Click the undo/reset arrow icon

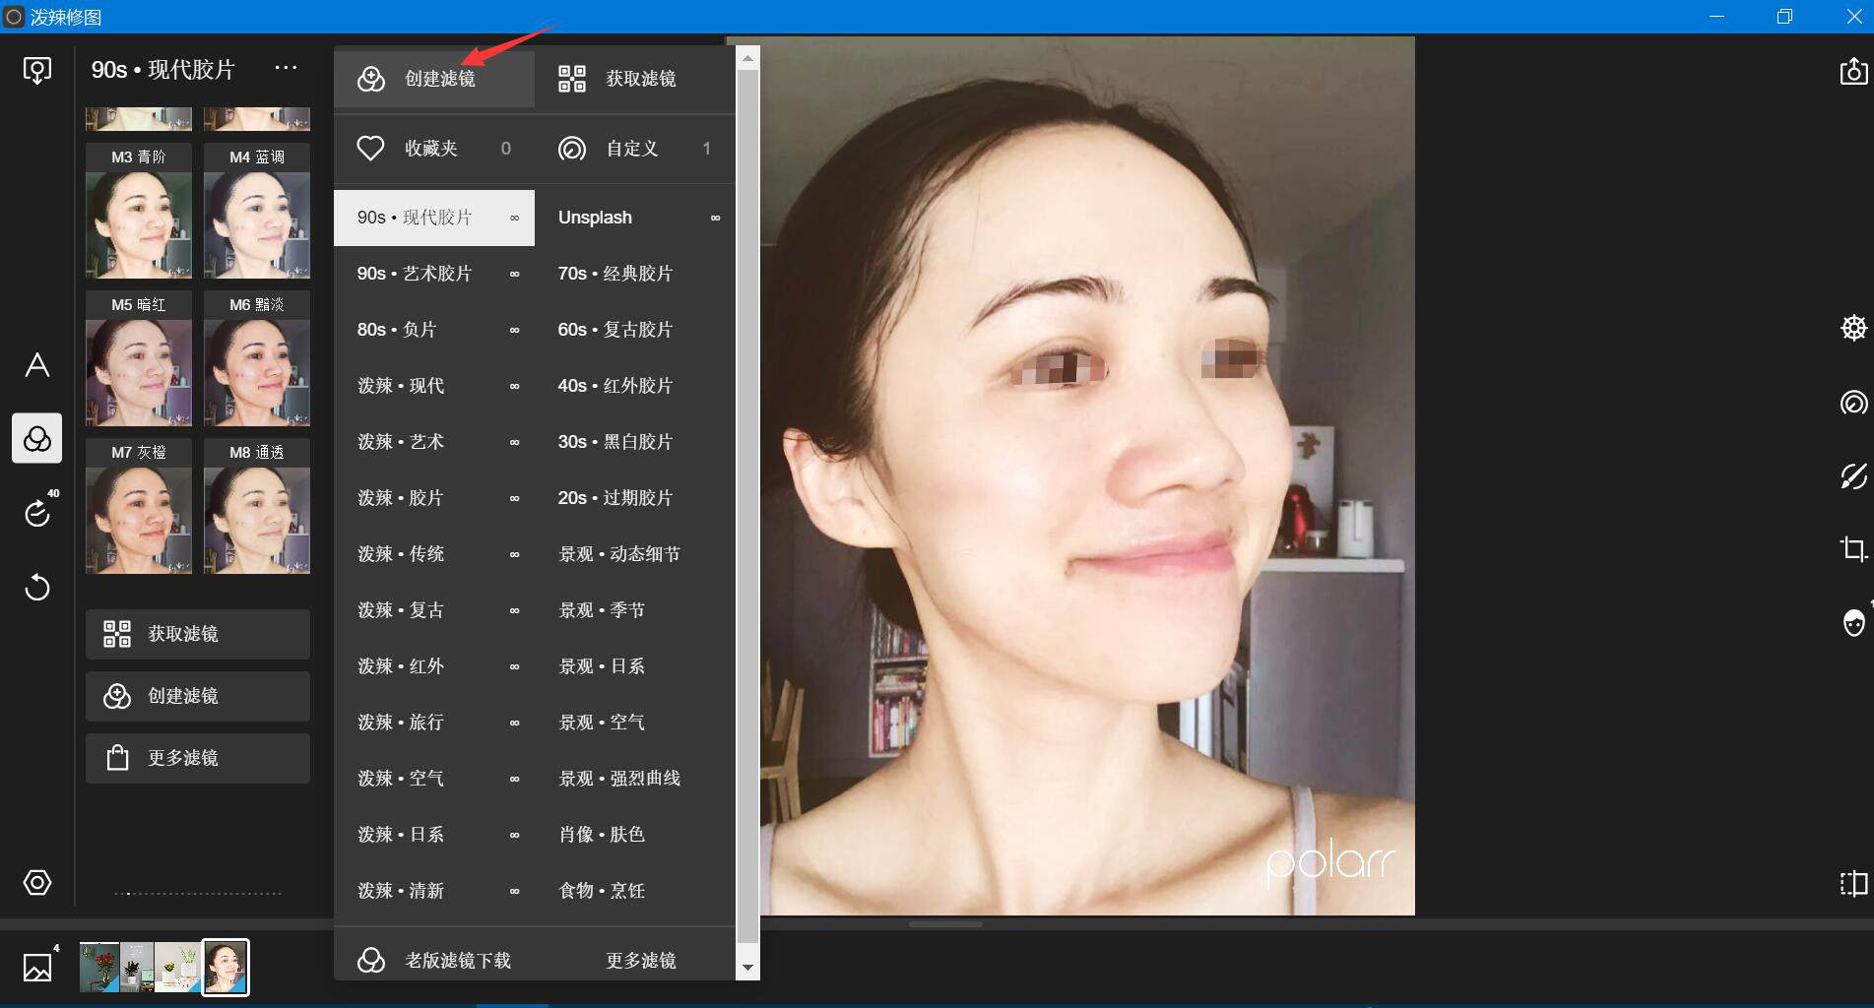point(37,588)
